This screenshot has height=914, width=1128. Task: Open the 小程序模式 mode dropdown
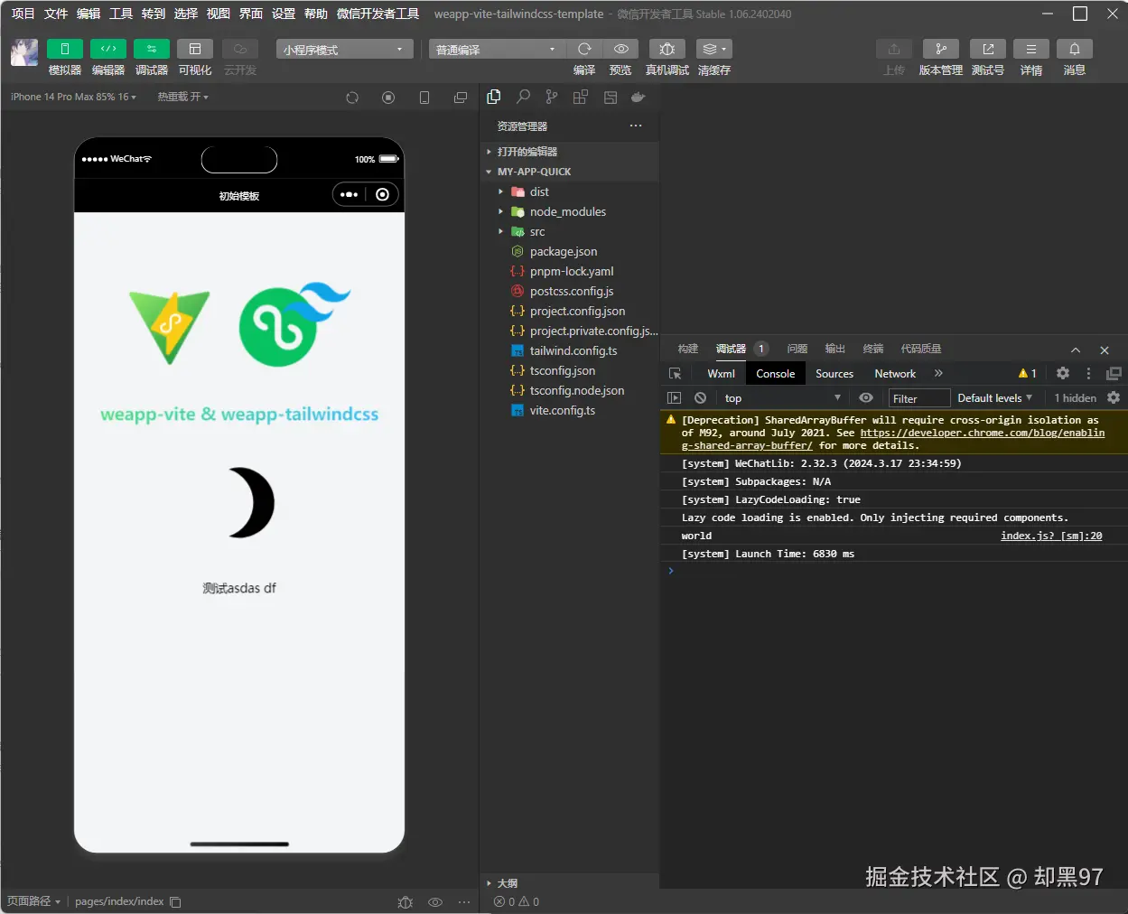[x=344, y=50]
